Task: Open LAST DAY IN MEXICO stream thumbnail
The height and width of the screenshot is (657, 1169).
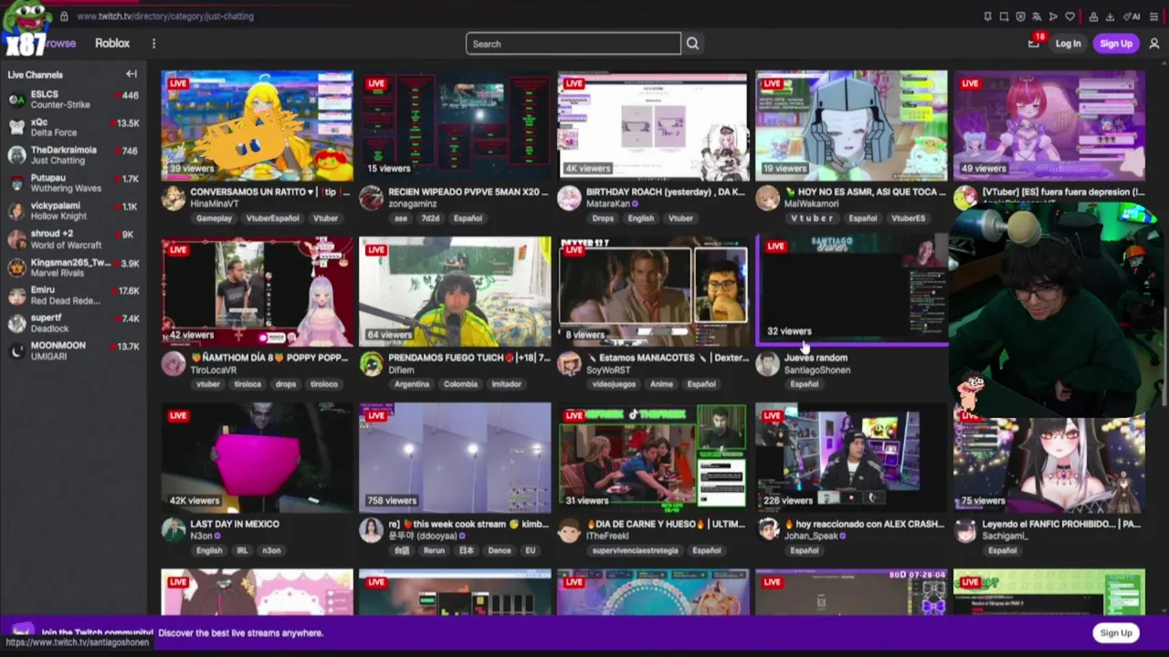Action: click(257, 457)
